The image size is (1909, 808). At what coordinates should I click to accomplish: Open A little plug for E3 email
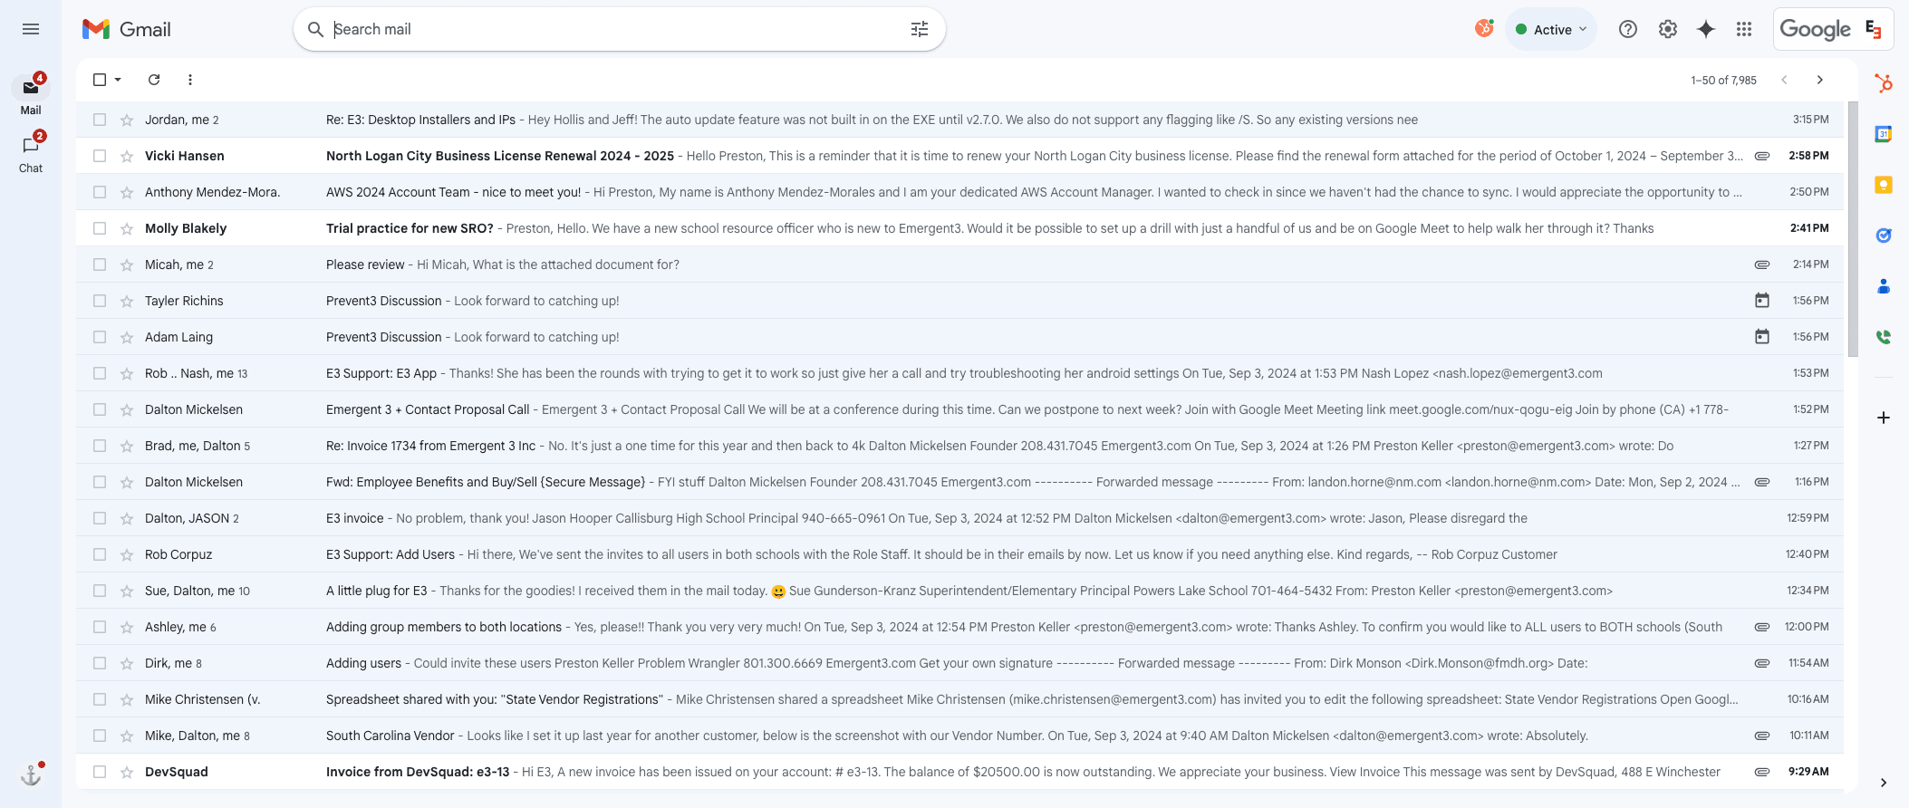click(959, 591)
